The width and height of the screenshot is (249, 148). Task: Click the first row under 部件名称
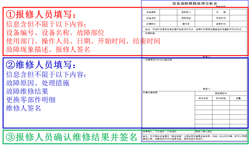point(204,103)
